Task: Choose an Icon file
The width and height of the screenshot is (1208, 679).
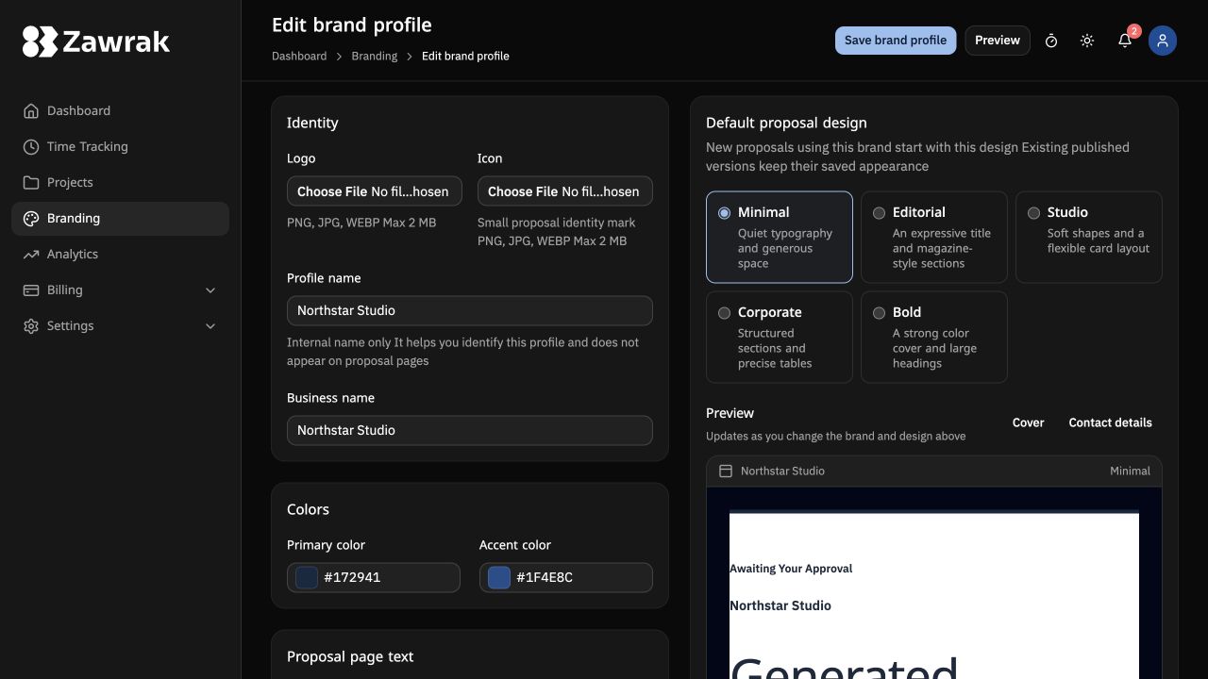Action: (565, 191)
